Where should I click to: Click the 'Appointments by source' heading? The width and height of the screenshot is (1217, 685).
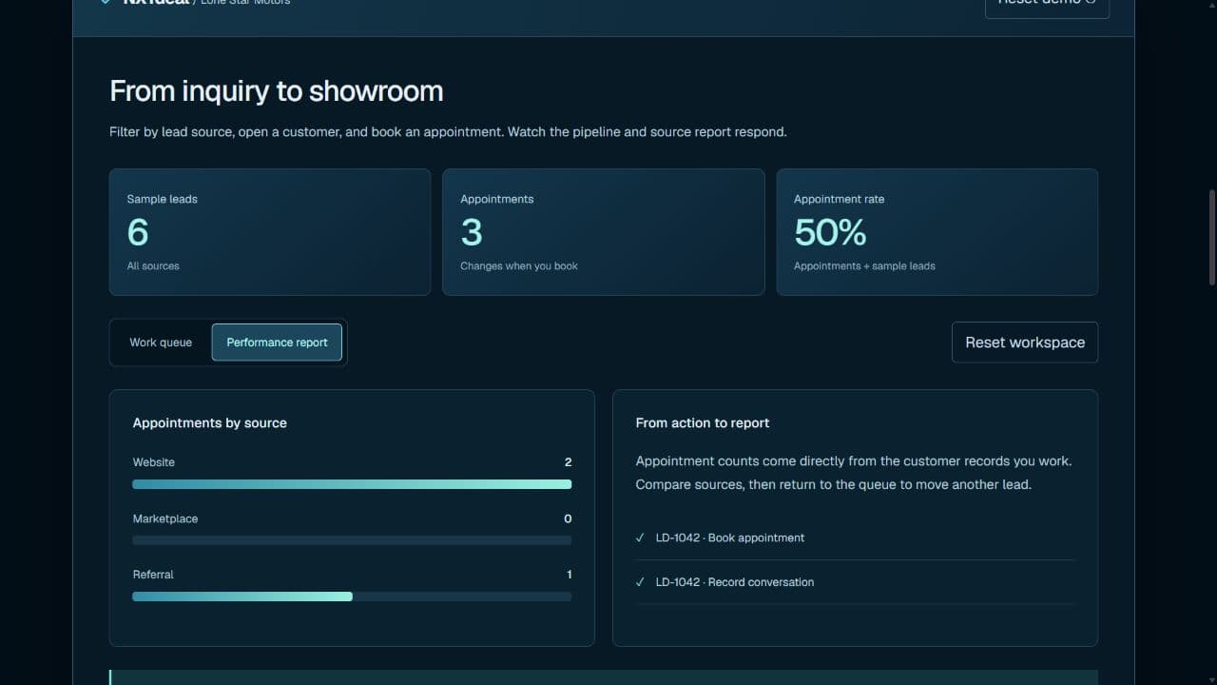tap(210, 422)
